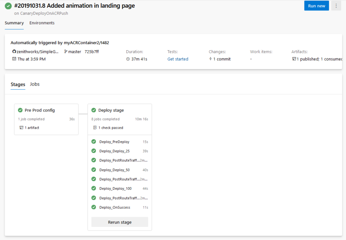346x240 pixels.
Task: Select the Summary tab
Action: click(14, 23)
